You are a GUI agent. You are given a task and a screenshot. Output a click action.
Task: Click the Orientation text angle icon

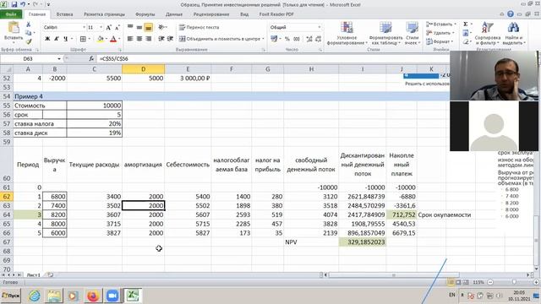pyautogui.click(x=161, y=27)
